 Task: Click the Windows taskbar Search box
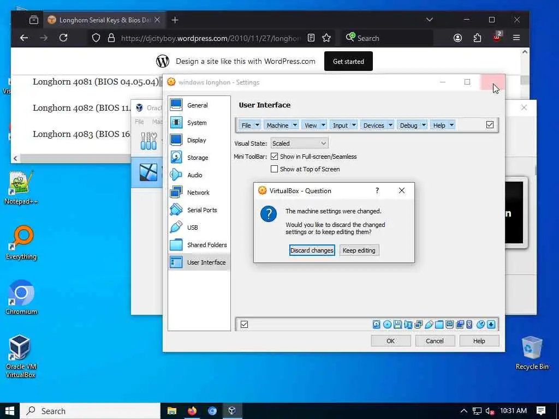point(90,411)
